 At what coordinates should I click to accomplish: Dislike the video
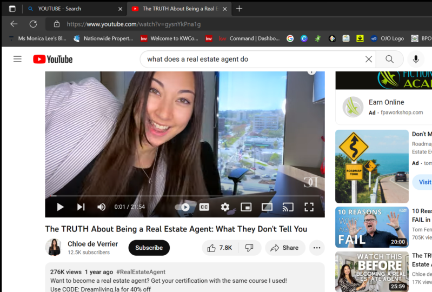[x=249, y=248]
